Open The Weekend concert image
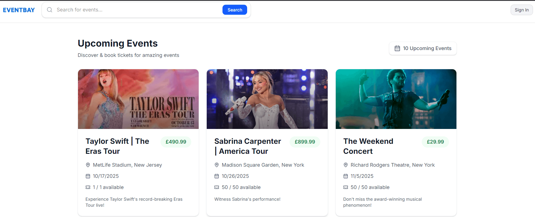Image resolution: width=535 pixels, height=217 pixels. coord(396,99)
